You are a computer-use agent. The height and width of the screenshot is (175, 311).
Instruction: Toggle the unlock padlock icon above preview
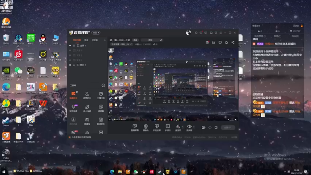pyautogui.click(x=213, y=42)
